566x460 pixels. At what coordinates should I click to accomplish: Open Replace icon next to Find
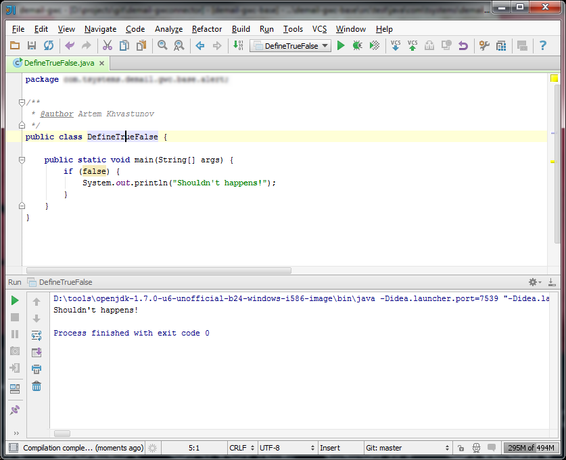(179, 45)
